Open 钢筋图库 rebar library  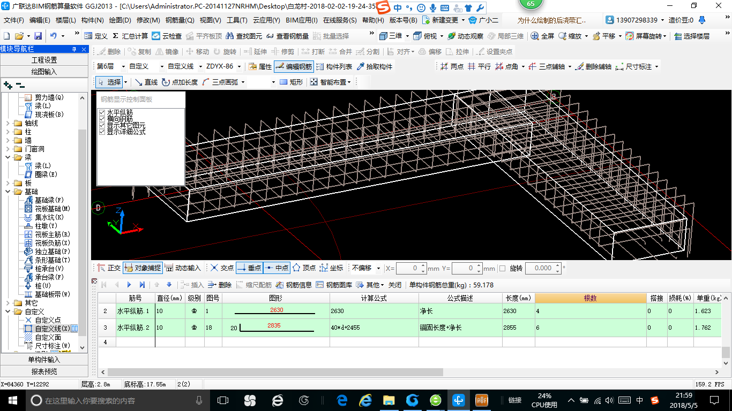coord(334,285)
